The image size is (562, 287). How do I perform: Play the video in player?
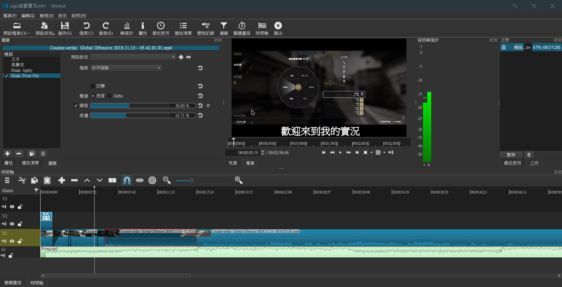click(340, 153)
